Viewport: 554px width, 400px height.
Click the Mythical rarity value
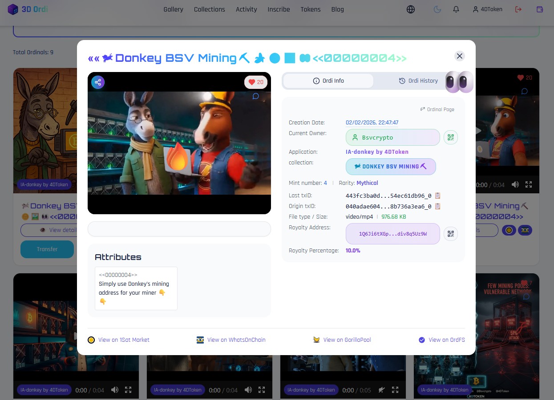tap(367, 183)
